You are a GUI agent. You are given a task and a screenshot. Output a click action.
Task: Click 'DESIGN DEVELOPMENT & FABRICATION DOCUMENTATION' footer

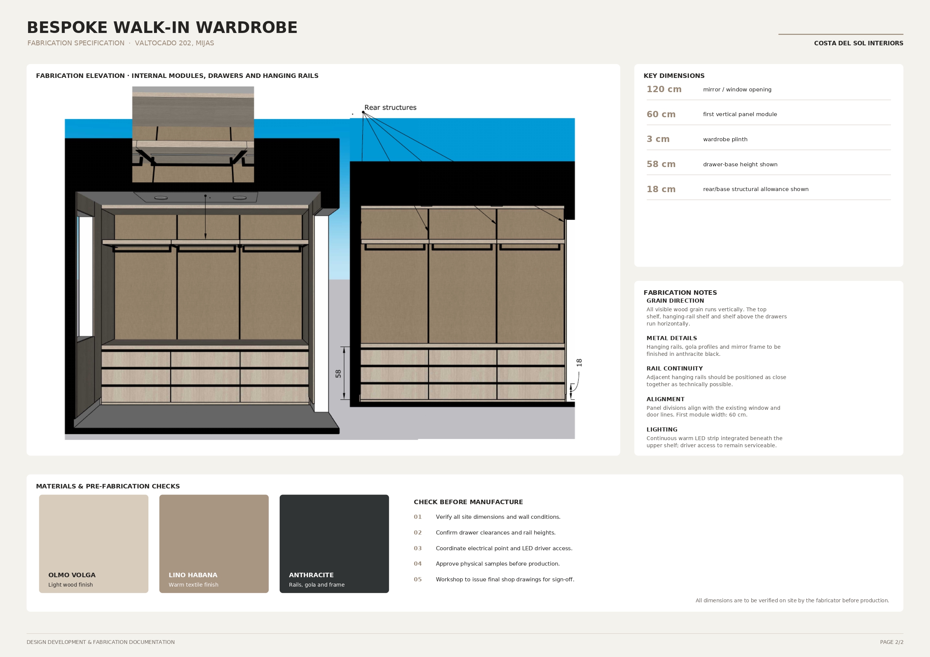[100, 642]
